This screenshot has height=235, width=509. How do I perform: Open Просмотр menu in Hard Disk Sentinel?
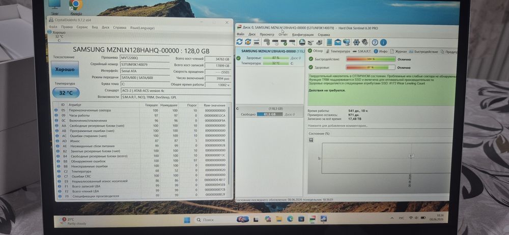click(267, 35)
